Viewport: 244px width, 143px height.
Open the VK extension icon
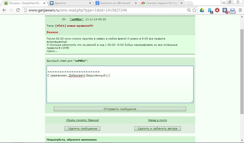pos(225,10)
